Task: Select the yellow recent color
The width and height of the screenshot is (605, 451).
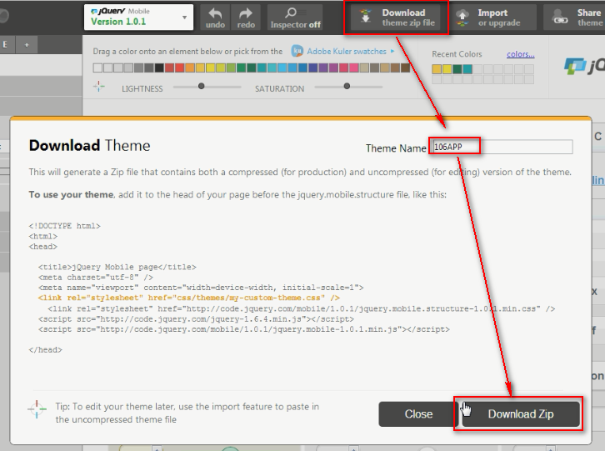Action: (447, 69)
